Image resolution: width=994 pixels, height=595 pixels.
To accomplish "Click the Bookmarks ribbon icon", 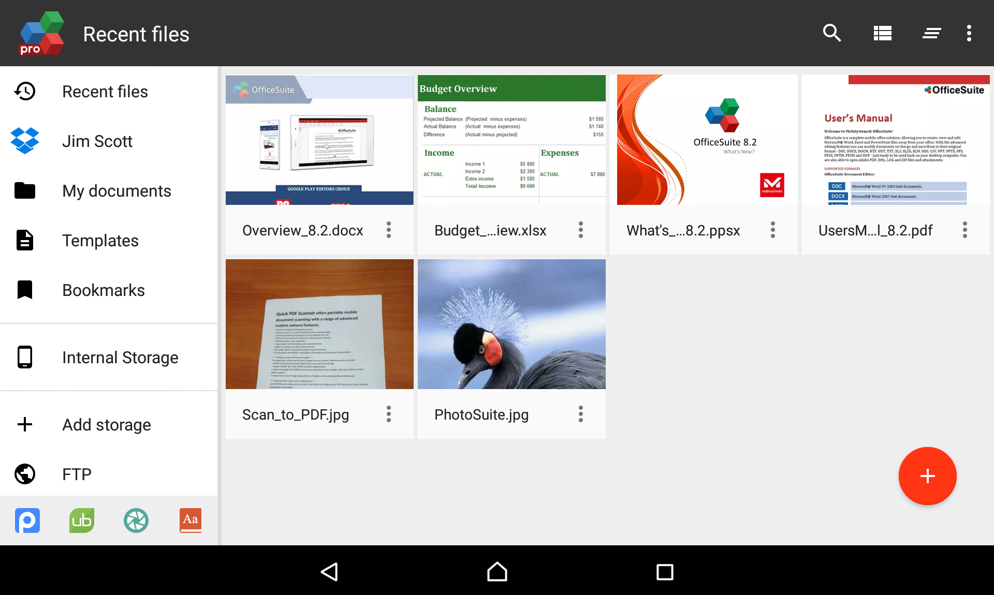I will (x=25, y=290).
